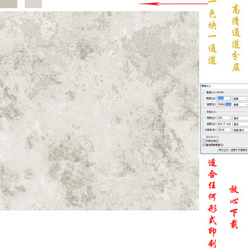Viewport: 248px width, 248px height.
Task: Uncheck the Resample Image checkbox
Action: [x=204, y=145]
